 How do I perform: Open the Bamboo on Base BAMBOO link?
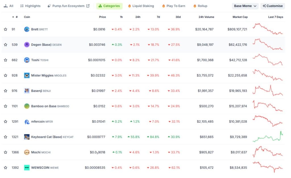(50, 106)
